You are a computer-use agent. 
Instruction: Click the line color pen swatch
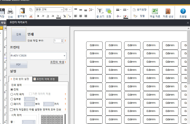pos(125,17)
